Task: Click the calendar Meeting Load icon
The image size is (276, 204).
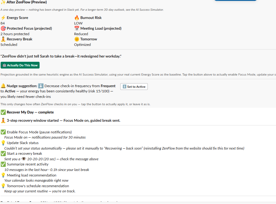Action: (77, 28)
